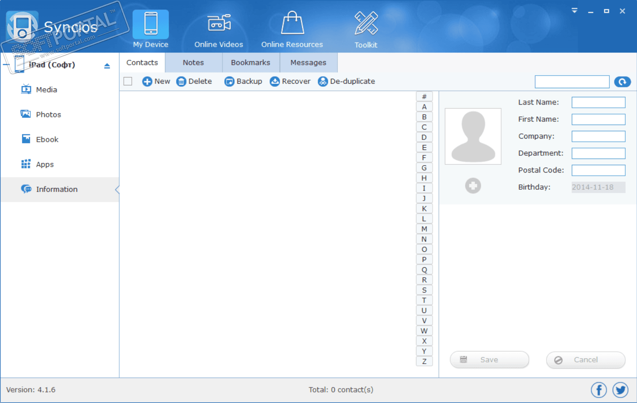The width and height of the screenshot is (637, 403).
Task: Click the Syncios logo icon
Action: [22, 27]
